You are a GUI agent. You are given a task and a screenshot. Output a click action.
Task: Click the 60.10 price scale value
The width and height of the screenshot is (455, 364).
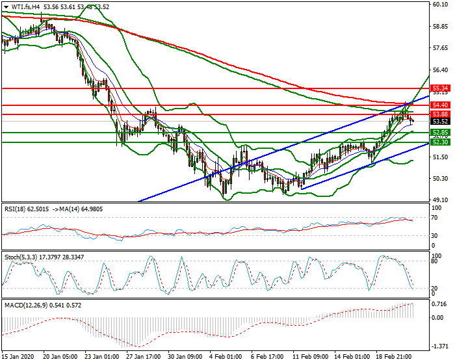[440, 5]
